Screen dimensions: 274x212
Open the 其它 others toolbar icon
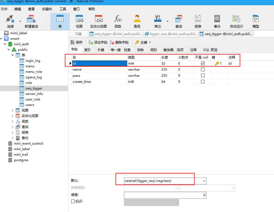pos(158,21)
